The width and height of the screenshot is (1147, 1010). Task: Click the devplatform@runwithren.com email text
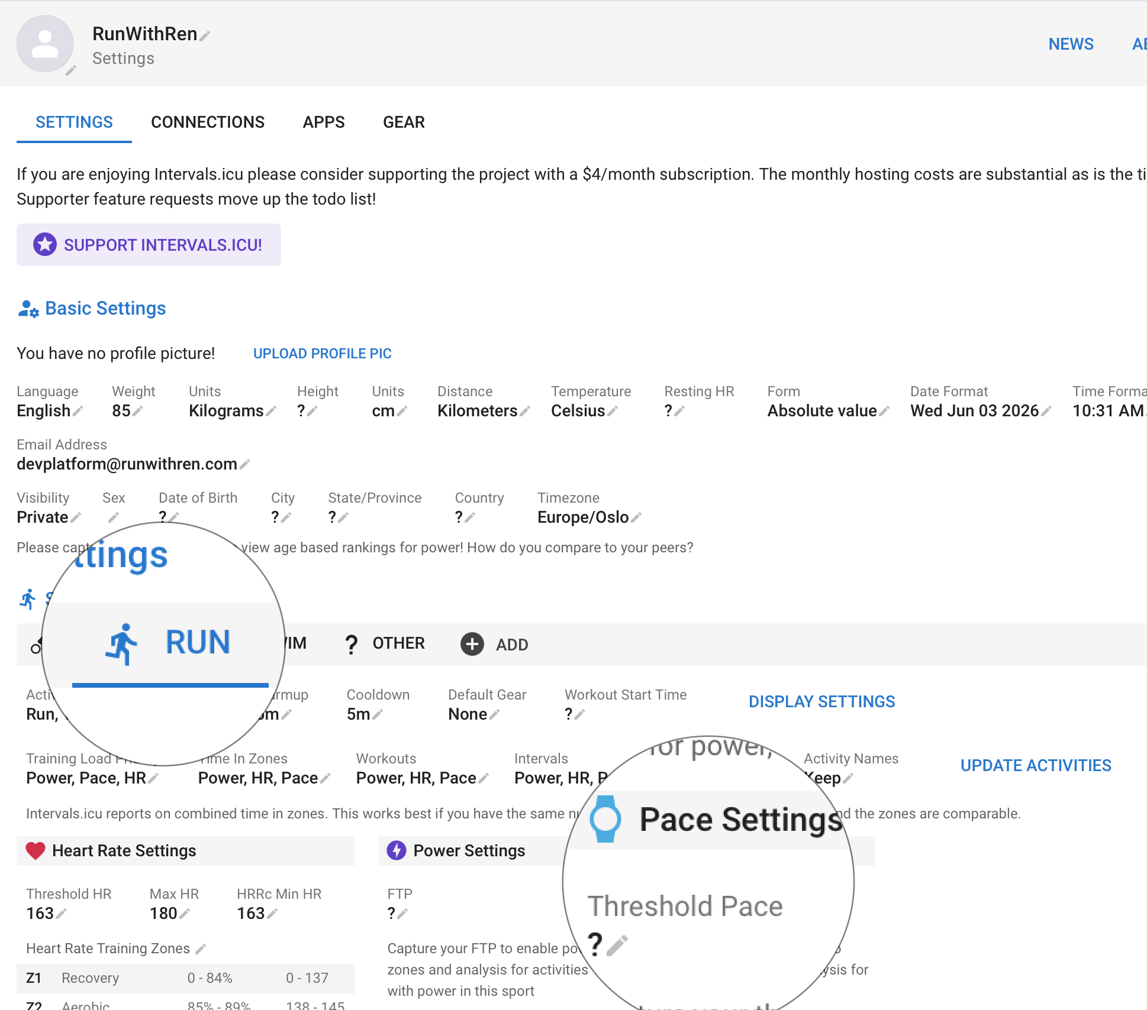tap(127, 464)
